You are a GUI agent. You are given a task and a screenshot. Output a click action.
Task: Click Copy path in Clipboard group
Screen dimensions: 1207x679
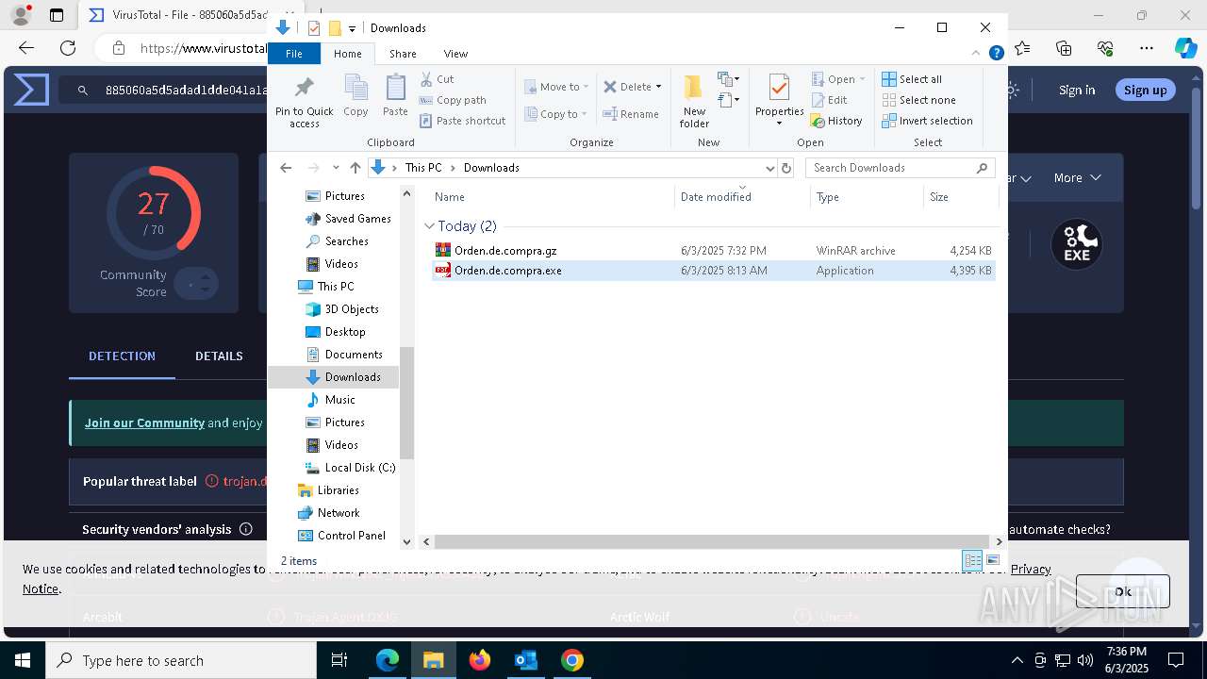click(453, 100)
